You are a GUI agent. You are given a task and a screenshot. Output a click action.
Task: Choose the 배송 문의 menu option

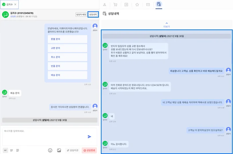point(67,75)
